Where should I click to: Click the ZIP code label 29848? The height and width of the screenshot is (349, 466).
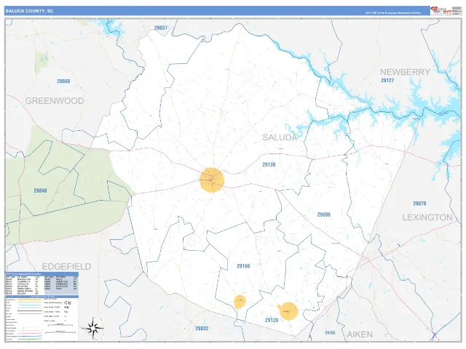pos(40,190)
